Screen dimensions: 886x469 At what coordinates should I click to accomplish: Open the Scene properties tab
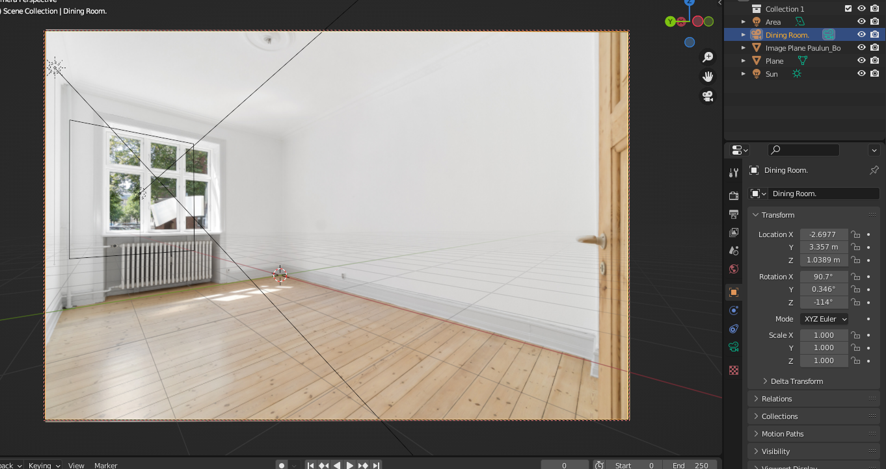coord(734,250)
